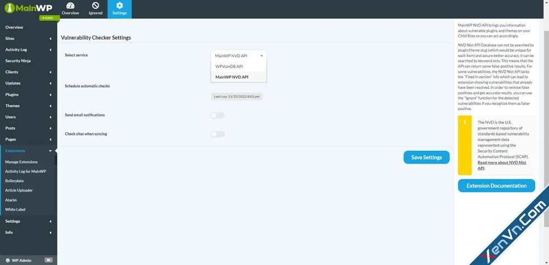This screenshot has height=265, width=549.
Task: Click the Vulnerability Checker Settings heading
Action: (x=96, y=38)
